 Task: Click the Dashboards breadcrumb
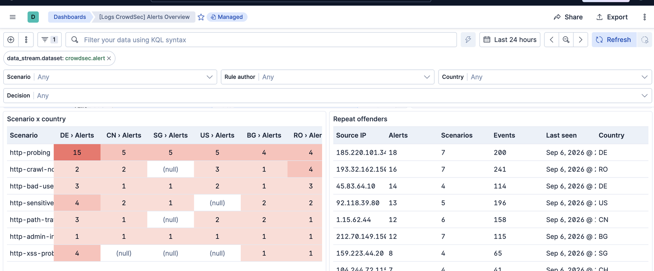(70, 17)
